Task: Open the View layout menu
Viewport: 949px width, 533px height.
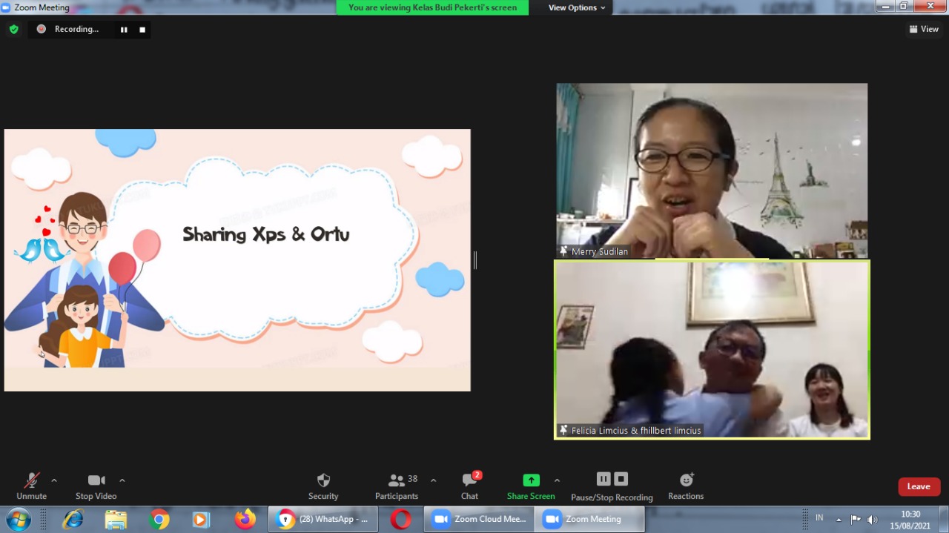Action: (x=924, y=30)
